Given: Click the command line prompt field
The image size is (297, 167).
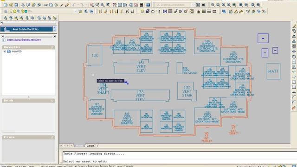Looking at the screenshot, I should [180, 161].
